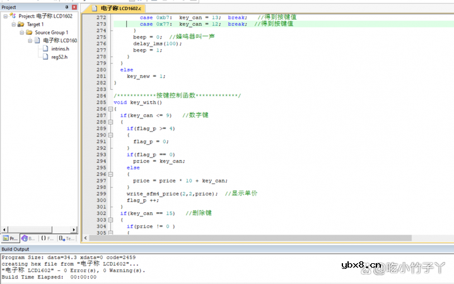Collapse the Source Group 1 folder
This screenshot has height=284, width=454.
tap(21, 32)
